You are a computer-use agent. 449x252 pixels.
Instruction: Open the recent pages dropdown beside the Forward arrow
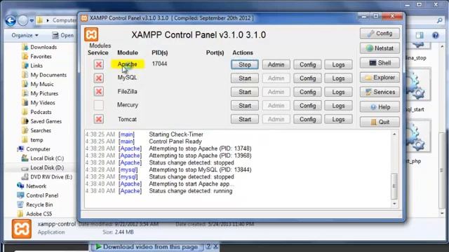(x=32, y=20)
